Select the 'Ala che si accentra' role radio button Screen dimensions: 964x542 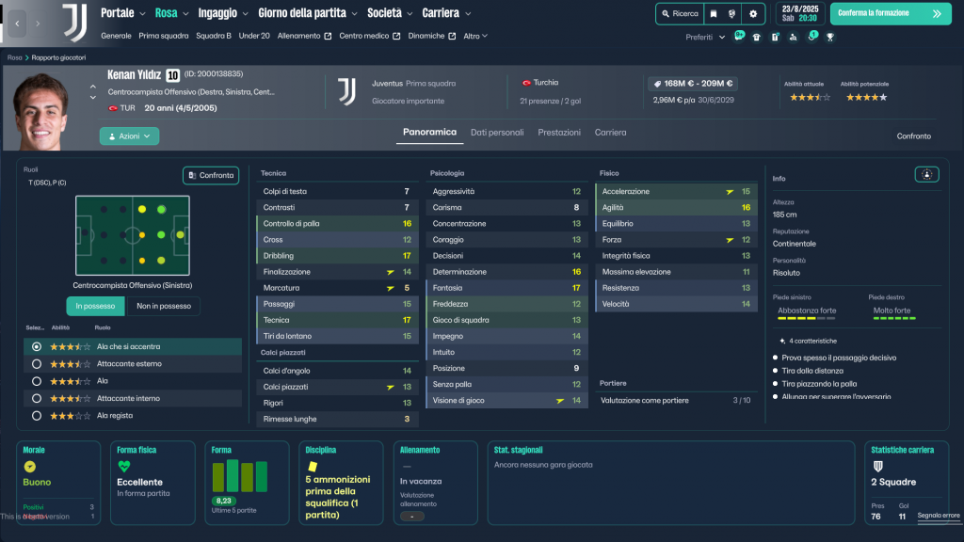37,346
